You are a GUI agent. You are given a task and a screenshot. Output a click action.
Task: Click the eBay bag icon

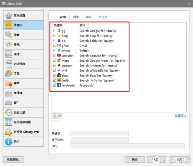(59, 75)
